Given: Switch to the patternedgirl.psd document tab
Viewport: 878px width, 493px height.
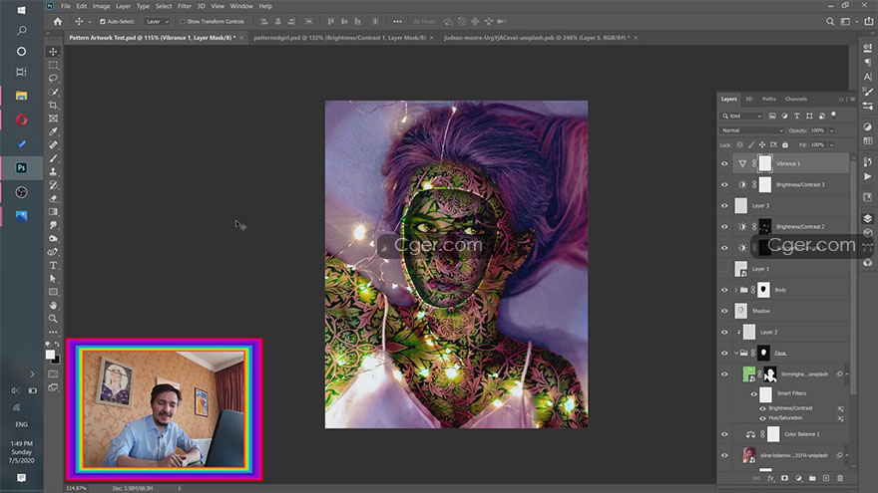Looking at the screenshot, I should click(x=339, y=38).
